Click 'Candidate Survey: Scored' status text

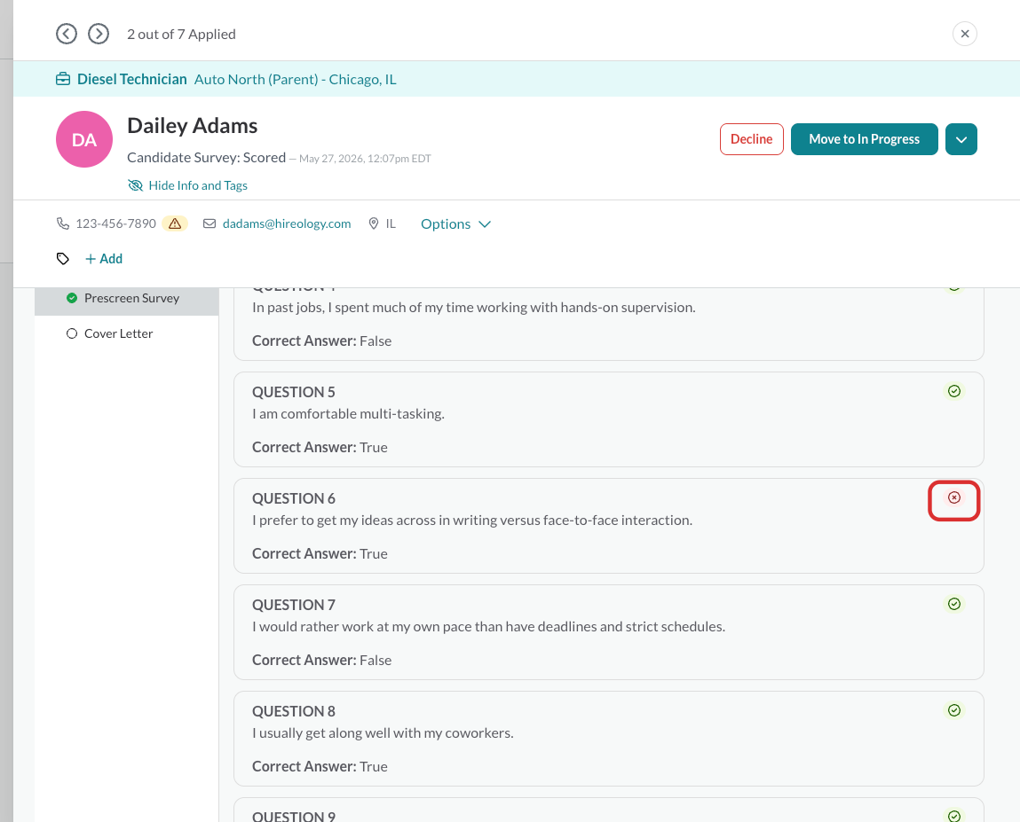tap(206, 157)
